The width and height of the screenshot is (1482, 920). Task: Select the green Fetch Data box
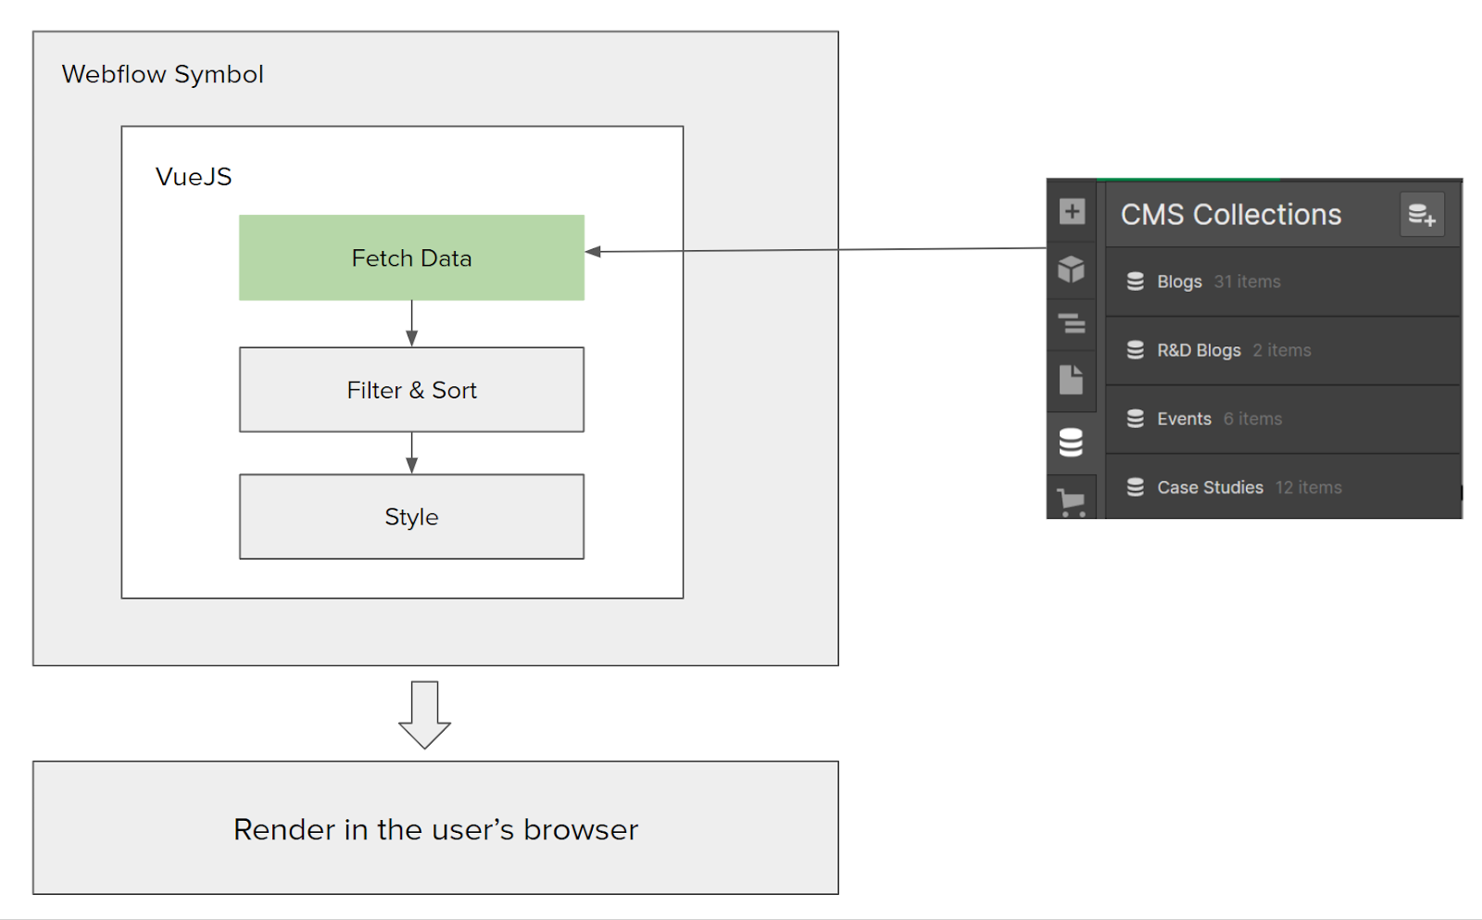[412, 258]
